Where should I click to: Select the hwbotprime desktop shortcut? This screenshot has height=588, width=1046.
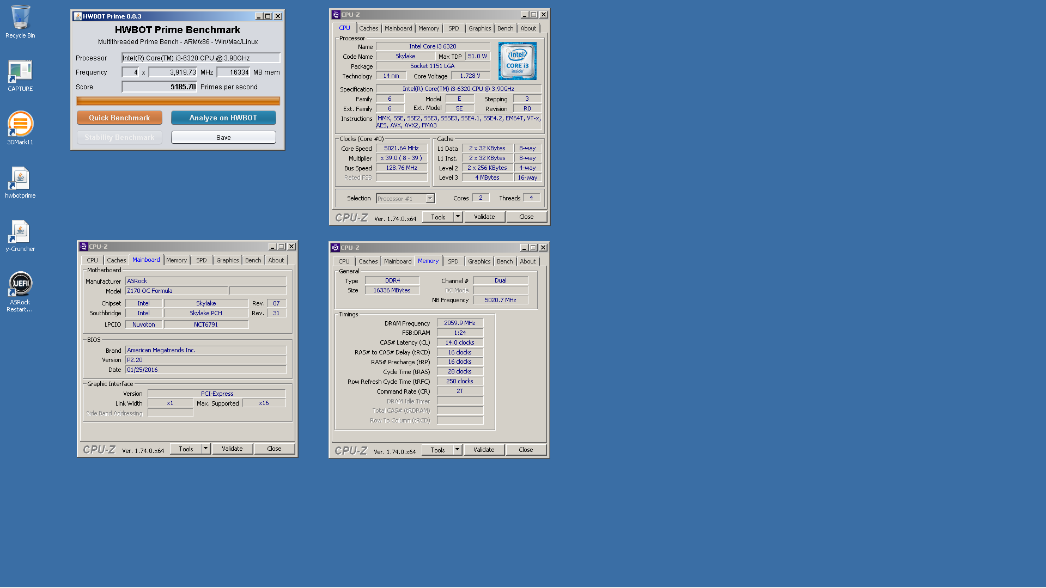(x=20, y=182)
